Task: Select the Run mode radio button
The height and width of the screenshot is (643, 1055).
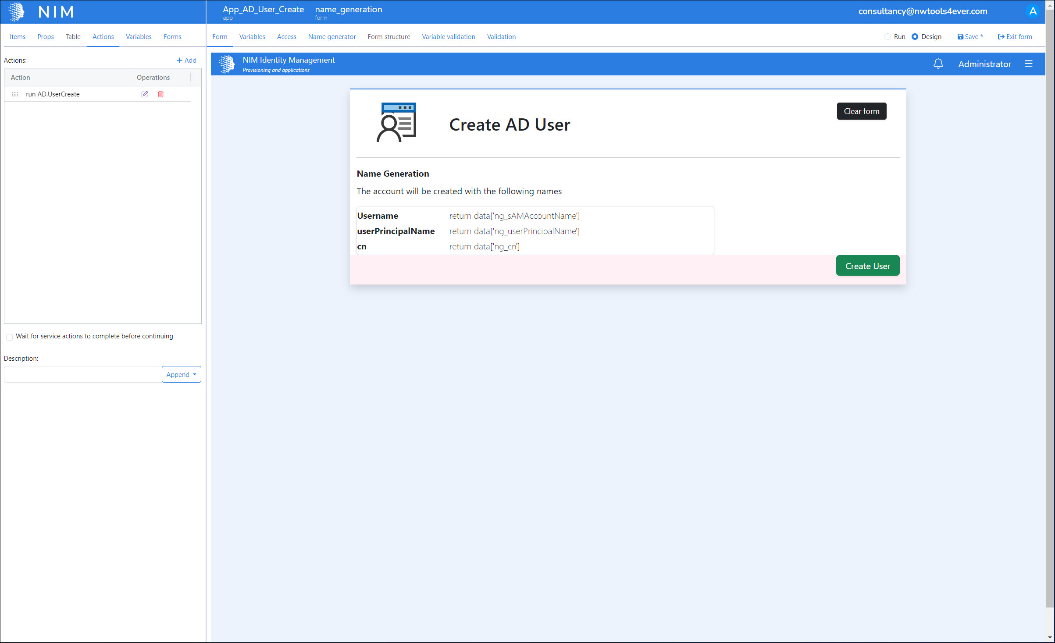Action: click(x=887, y=37)
